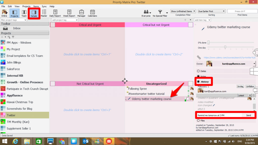258x145 pixels.
Task: Open the Due Earlier First sorting dropdown
Action: pyautogui.click(x=211, y=11)
